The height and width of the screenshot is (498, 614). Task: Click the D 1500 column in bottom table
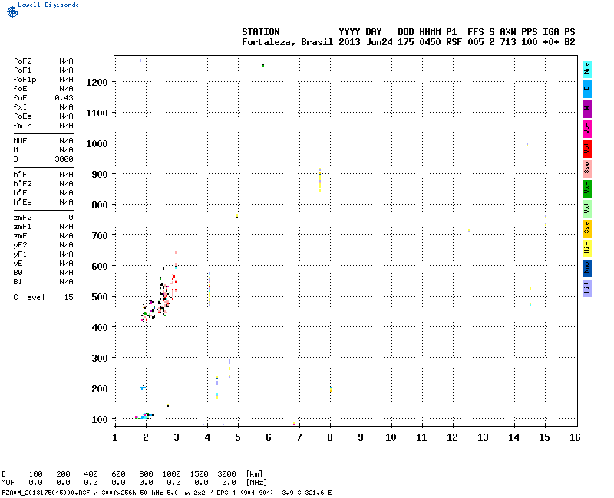point(199,474)
